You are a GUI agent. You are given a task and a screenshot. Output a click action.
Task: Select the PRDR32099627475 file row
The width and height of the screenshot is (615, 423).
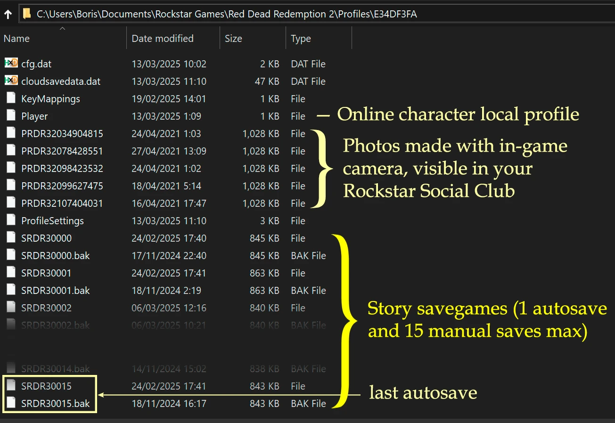point(62,186)
